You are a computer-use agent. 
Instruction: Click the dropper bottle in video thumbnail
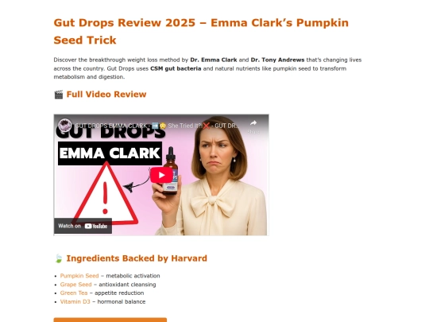171,171
